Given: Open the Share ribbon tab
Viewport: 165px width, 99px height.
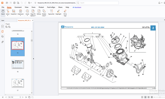Looking at the screenshot, I should (x=60, y=7).
